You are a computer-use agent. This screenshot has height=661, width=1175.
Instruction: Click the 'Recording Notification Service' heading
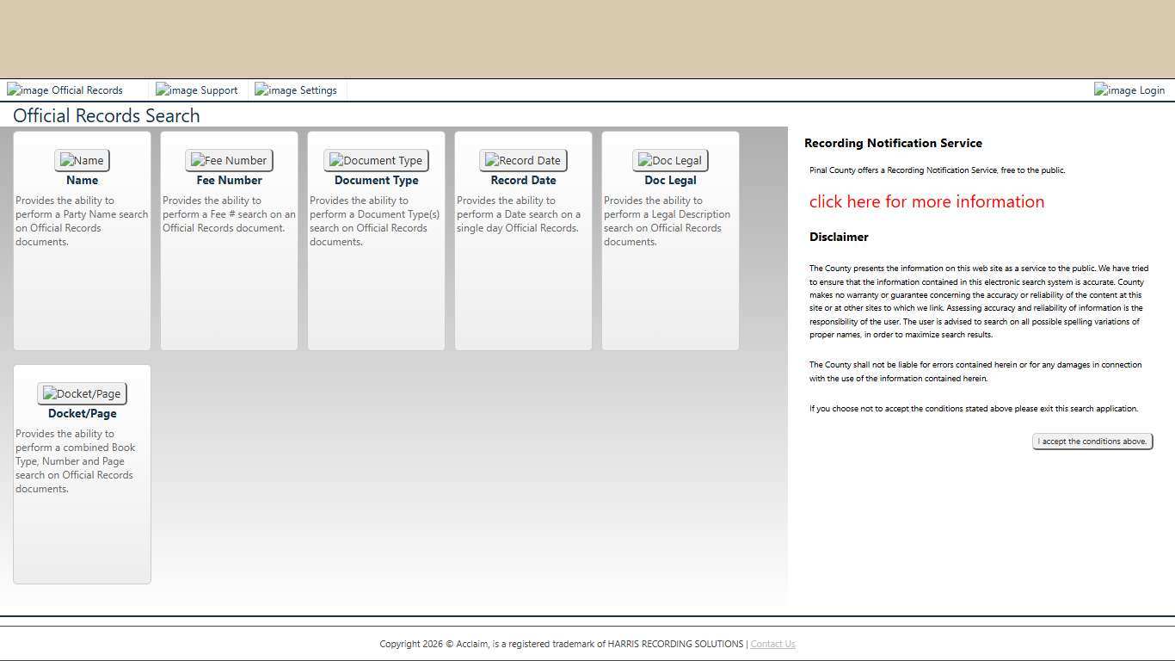tap(893, 143)
